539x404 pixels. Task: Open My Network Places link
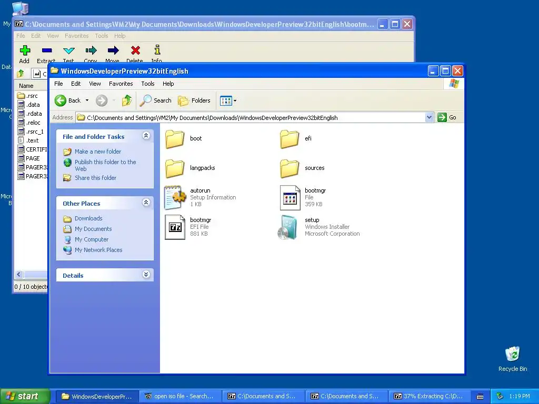pos(98,250)
